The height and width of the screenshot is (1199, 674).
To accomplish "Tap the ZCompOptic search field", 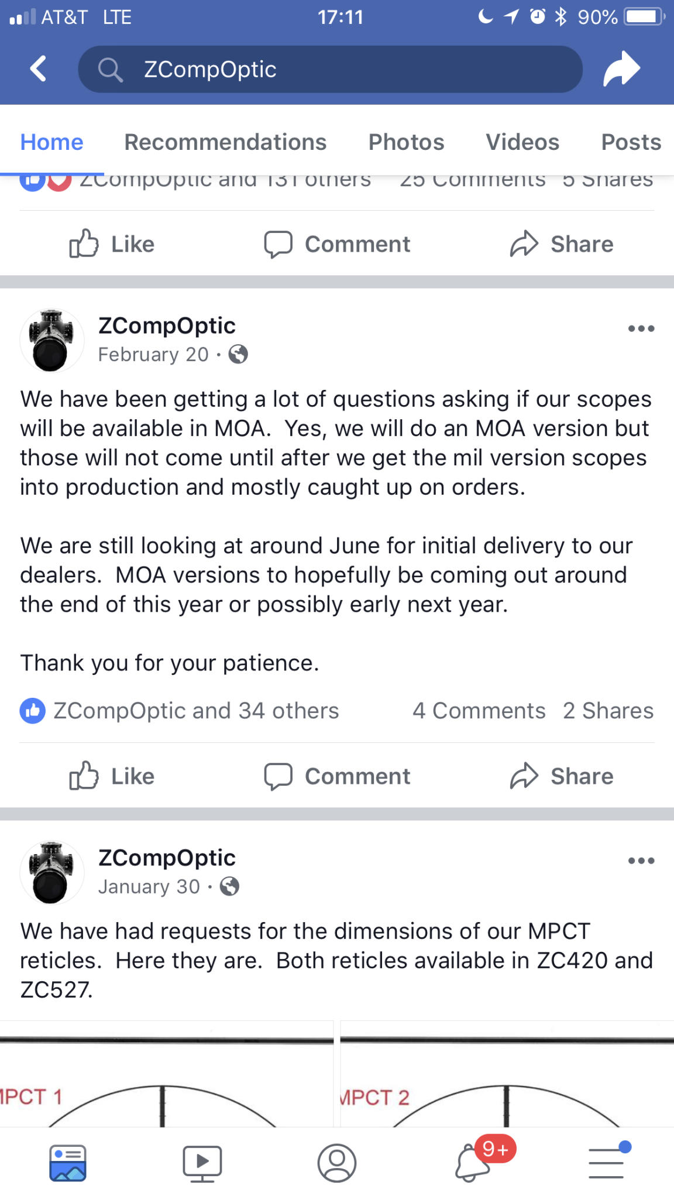I will coord(330,69).
